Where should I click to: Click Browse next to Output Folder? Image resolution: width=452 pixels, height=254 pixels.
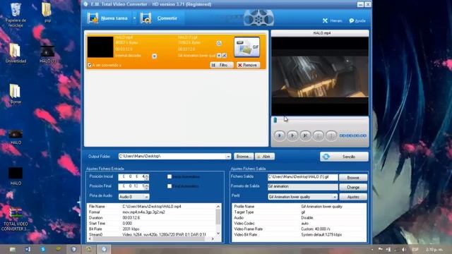pyautogui.click(x=244, y=157)
